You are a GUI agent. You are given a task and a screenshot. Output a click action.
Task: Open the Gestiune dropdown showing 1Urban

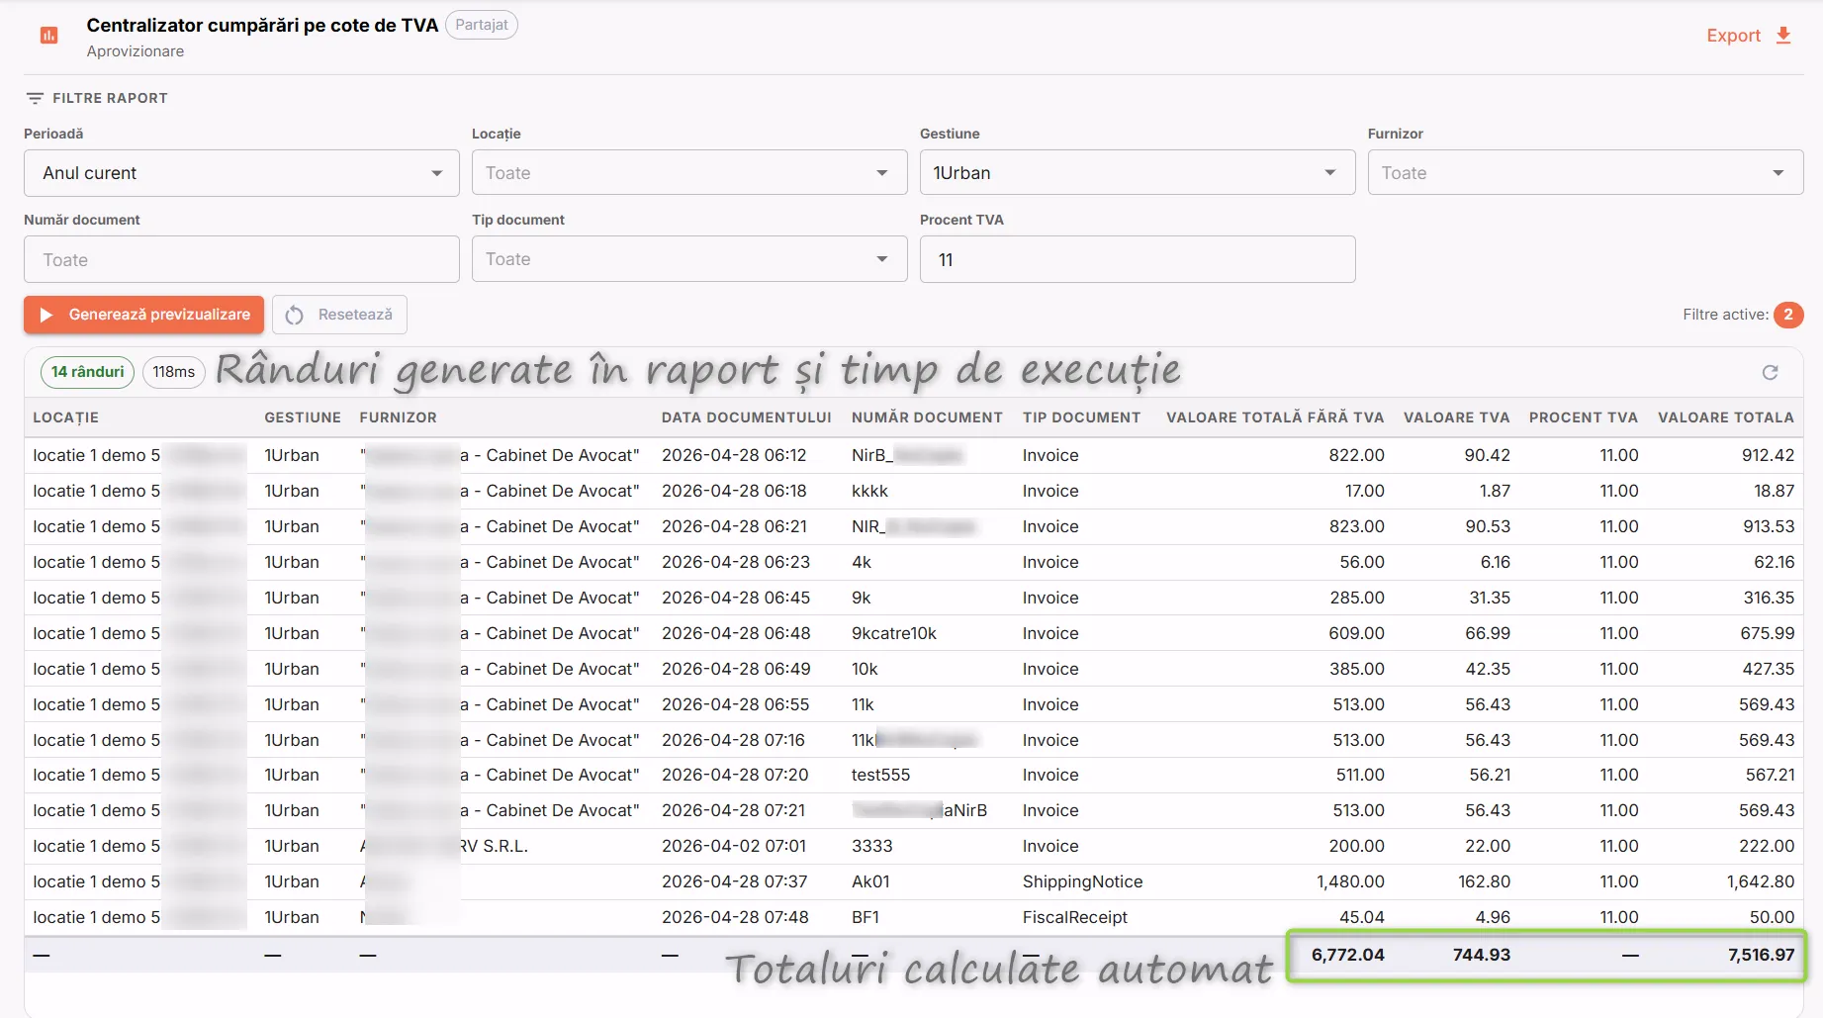[1138, 173]
